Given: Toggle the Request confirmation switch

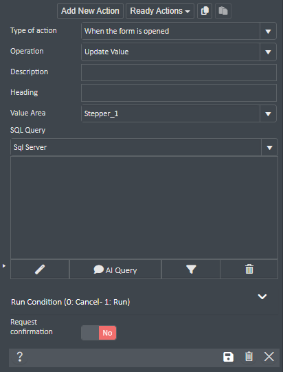Looking at the screenshot, I should [x=99, y=333].
